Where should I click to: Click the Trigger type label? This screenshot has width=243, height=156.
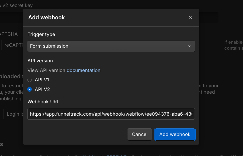click(x=41, y=34)
